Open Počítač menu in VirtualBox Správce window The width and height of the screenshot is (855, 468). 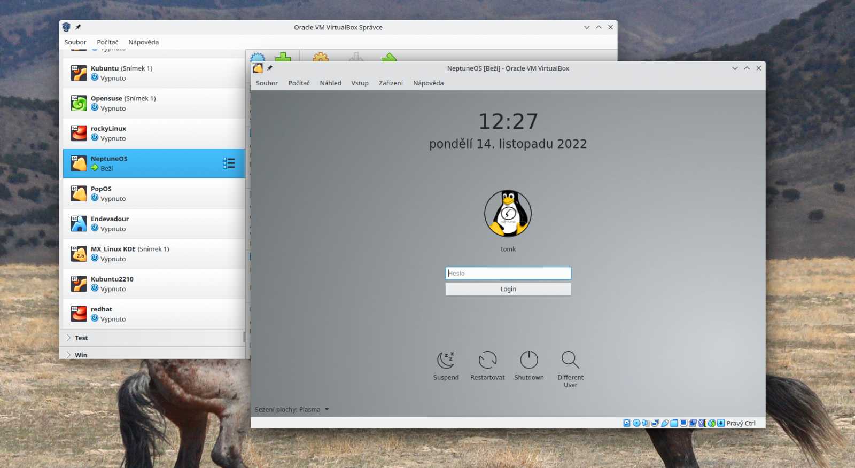coord(107,42)
